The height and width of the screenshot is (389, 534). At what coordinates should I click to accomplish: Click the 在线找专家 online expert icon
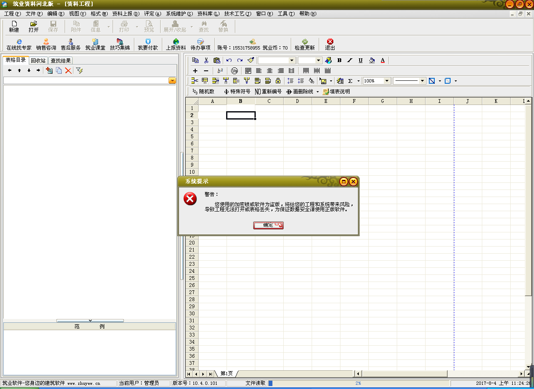click(19, 45)
